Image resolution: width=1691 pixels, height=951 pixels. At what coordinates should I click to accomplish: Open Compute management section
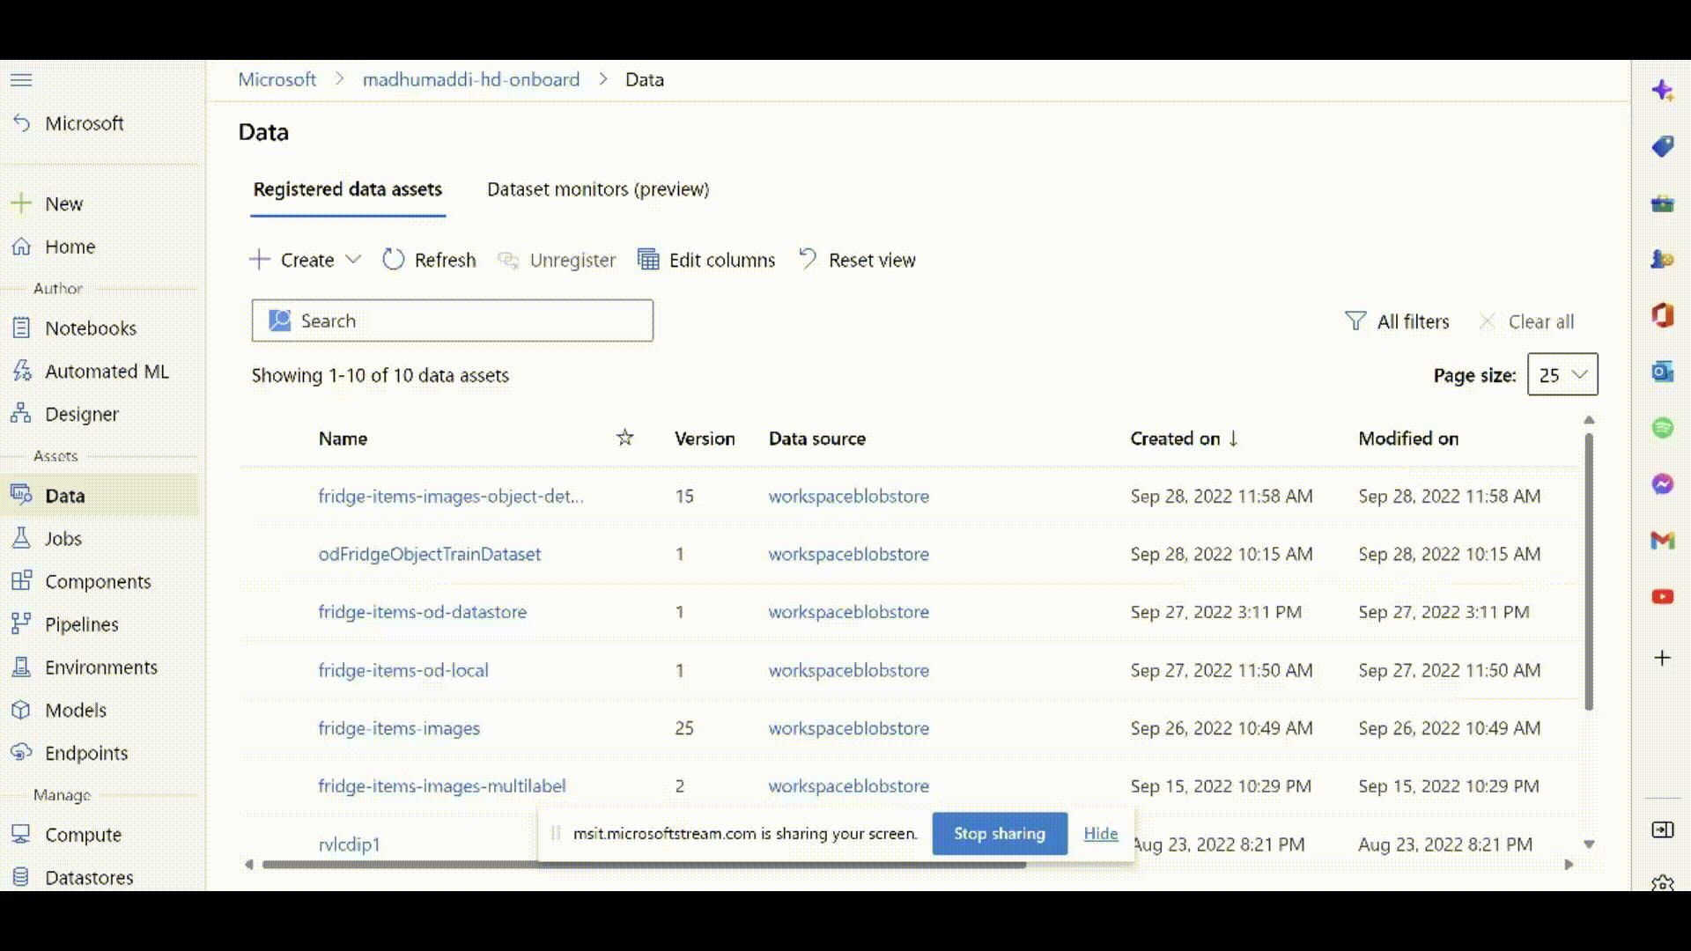[x=84, y=834]
